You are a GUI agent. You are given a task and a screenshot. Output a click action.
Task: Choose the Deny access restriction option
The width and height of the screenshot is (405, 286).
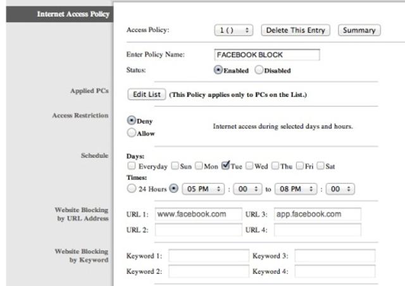pyautogui.click(x=132, y=120)
